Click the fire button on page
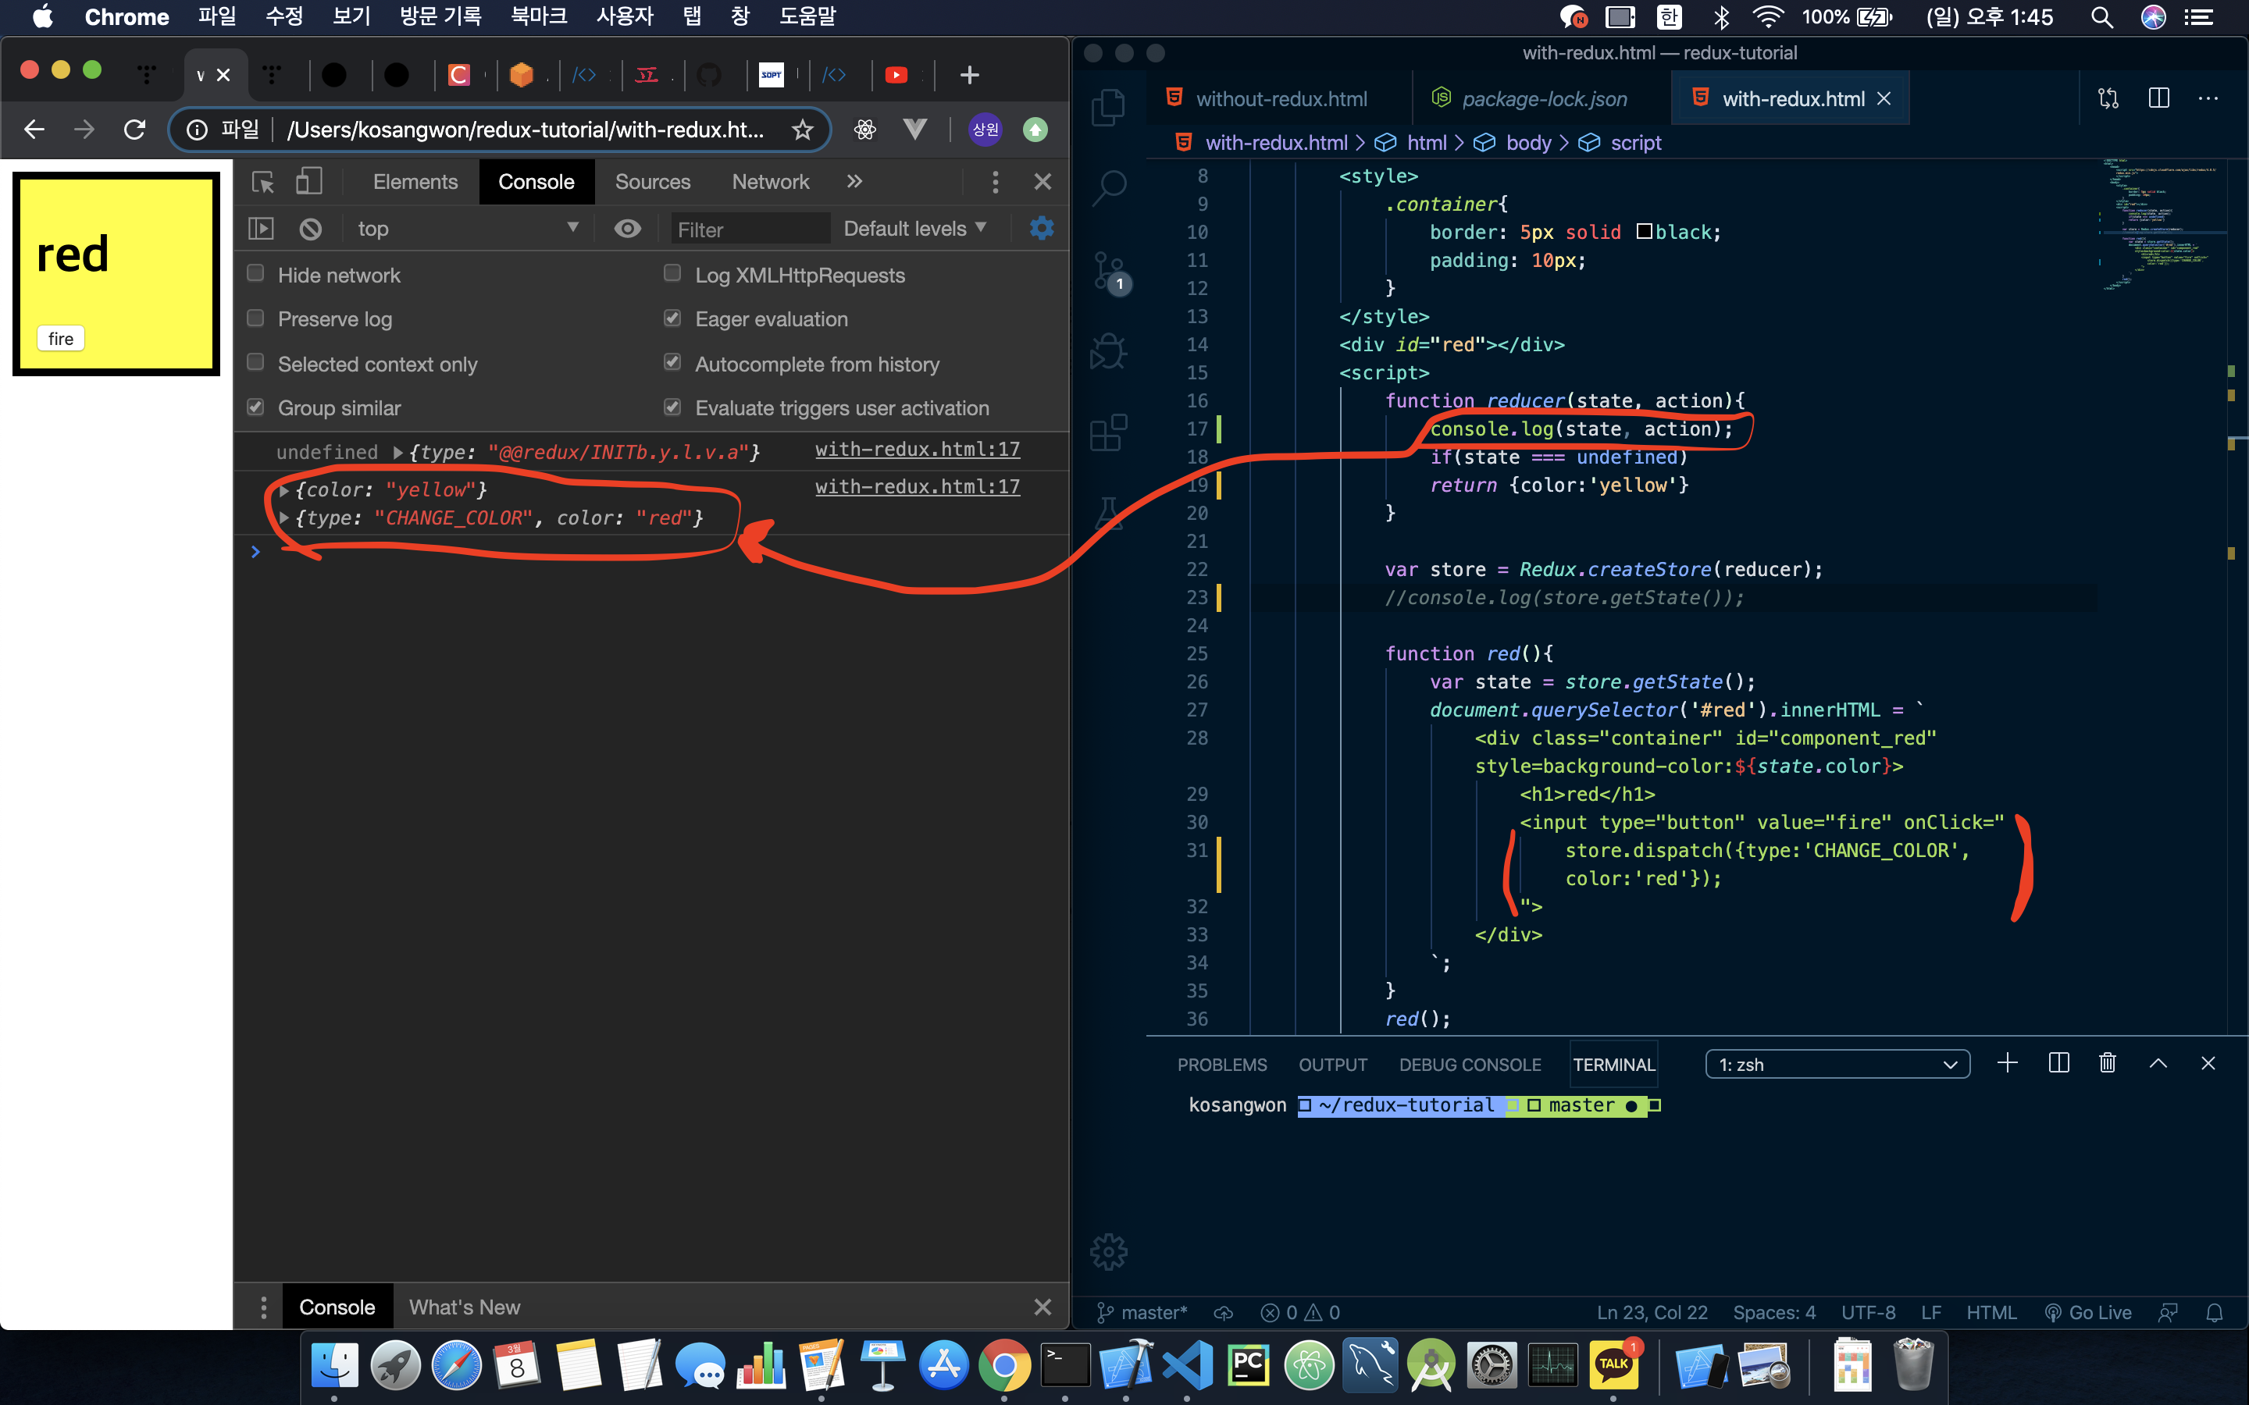 click(60, 340)
